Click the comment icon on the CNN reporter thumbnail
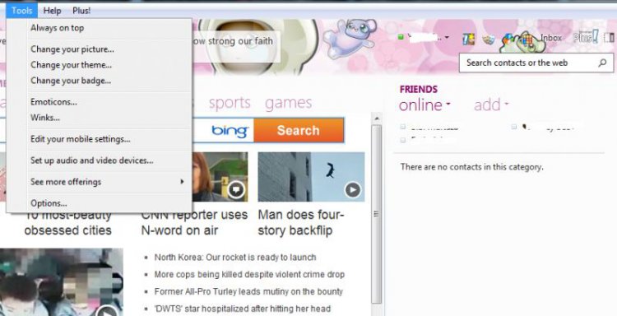This screenshot has width=617, height=316. coord(236,189)
